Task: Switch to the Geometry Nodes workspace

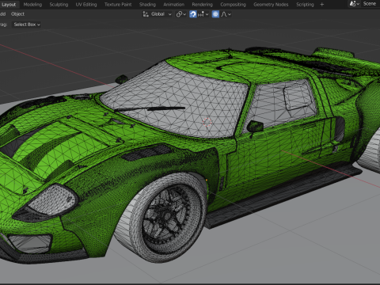Action: 271,5
